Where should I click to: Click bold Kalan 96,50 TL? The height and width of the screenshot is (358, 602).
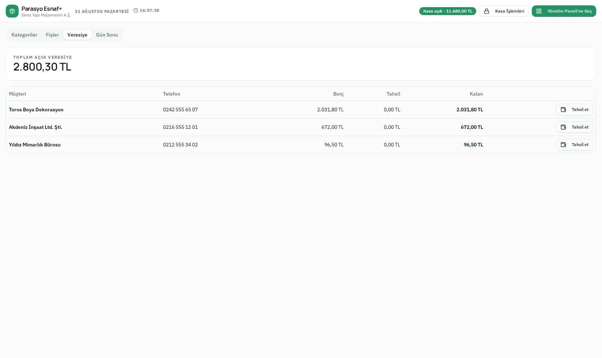[x=473, y=145]
